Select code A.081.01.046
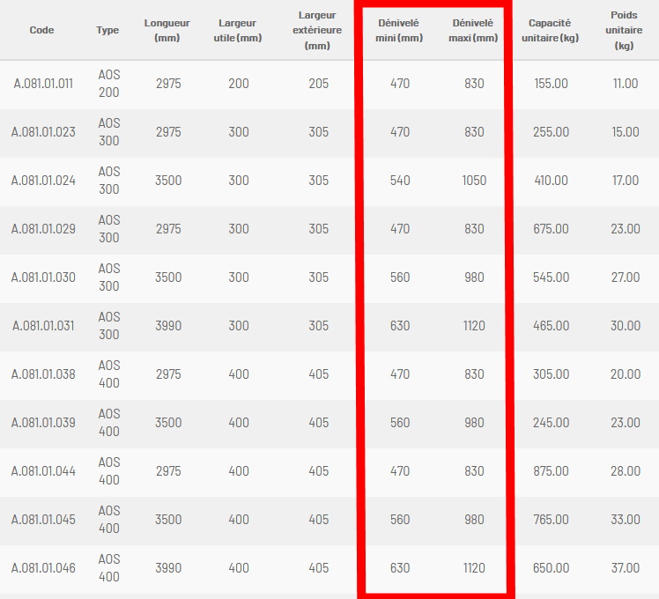 click(x=43, y=568)
